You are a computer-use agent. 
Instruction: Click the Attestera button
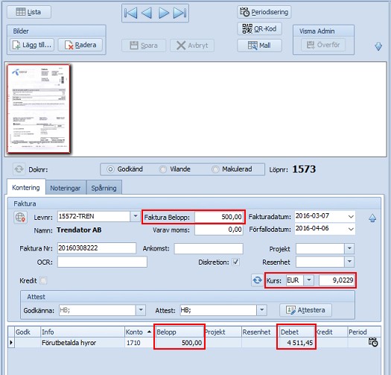pyautogui.click(x=305, y=310)
